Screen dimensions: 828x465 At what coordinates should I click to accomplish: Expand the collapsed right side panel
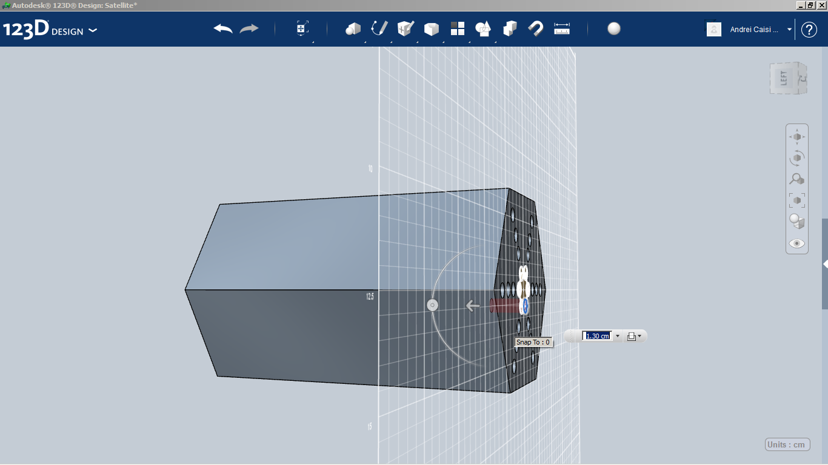pos(825,264)
